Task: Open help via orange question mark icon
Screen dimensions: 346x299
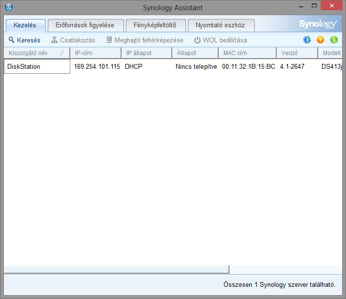Action: 320,40
